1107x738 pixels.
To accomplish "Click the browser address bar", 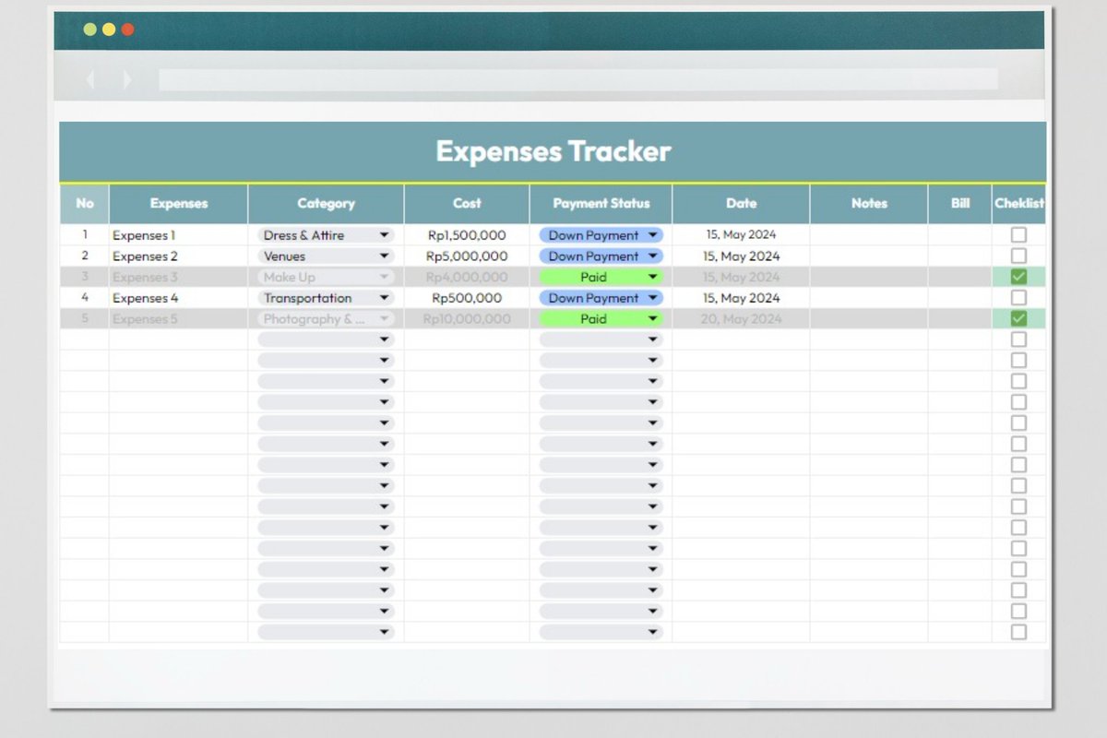I will tap(578, 79).
